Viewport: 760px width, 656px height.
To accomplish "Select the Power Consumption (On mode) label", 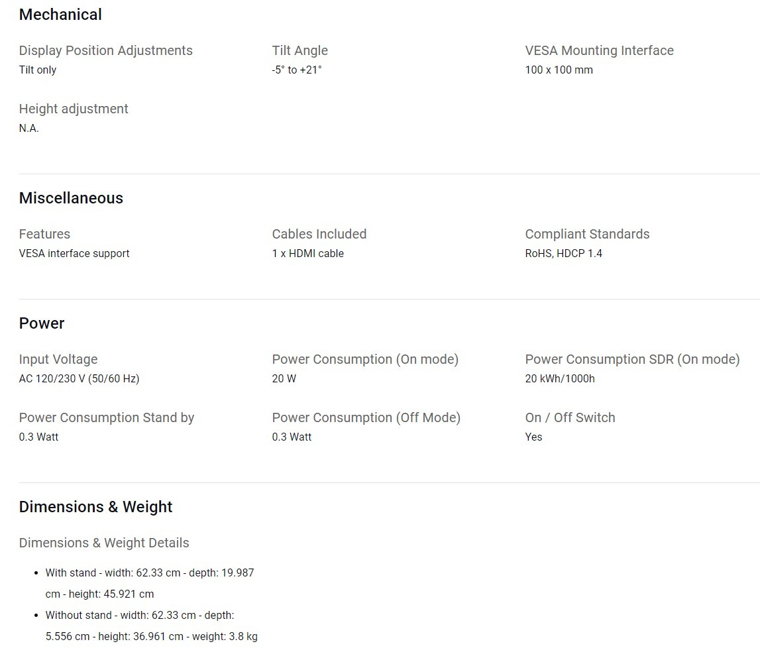I will click(365, 359).
